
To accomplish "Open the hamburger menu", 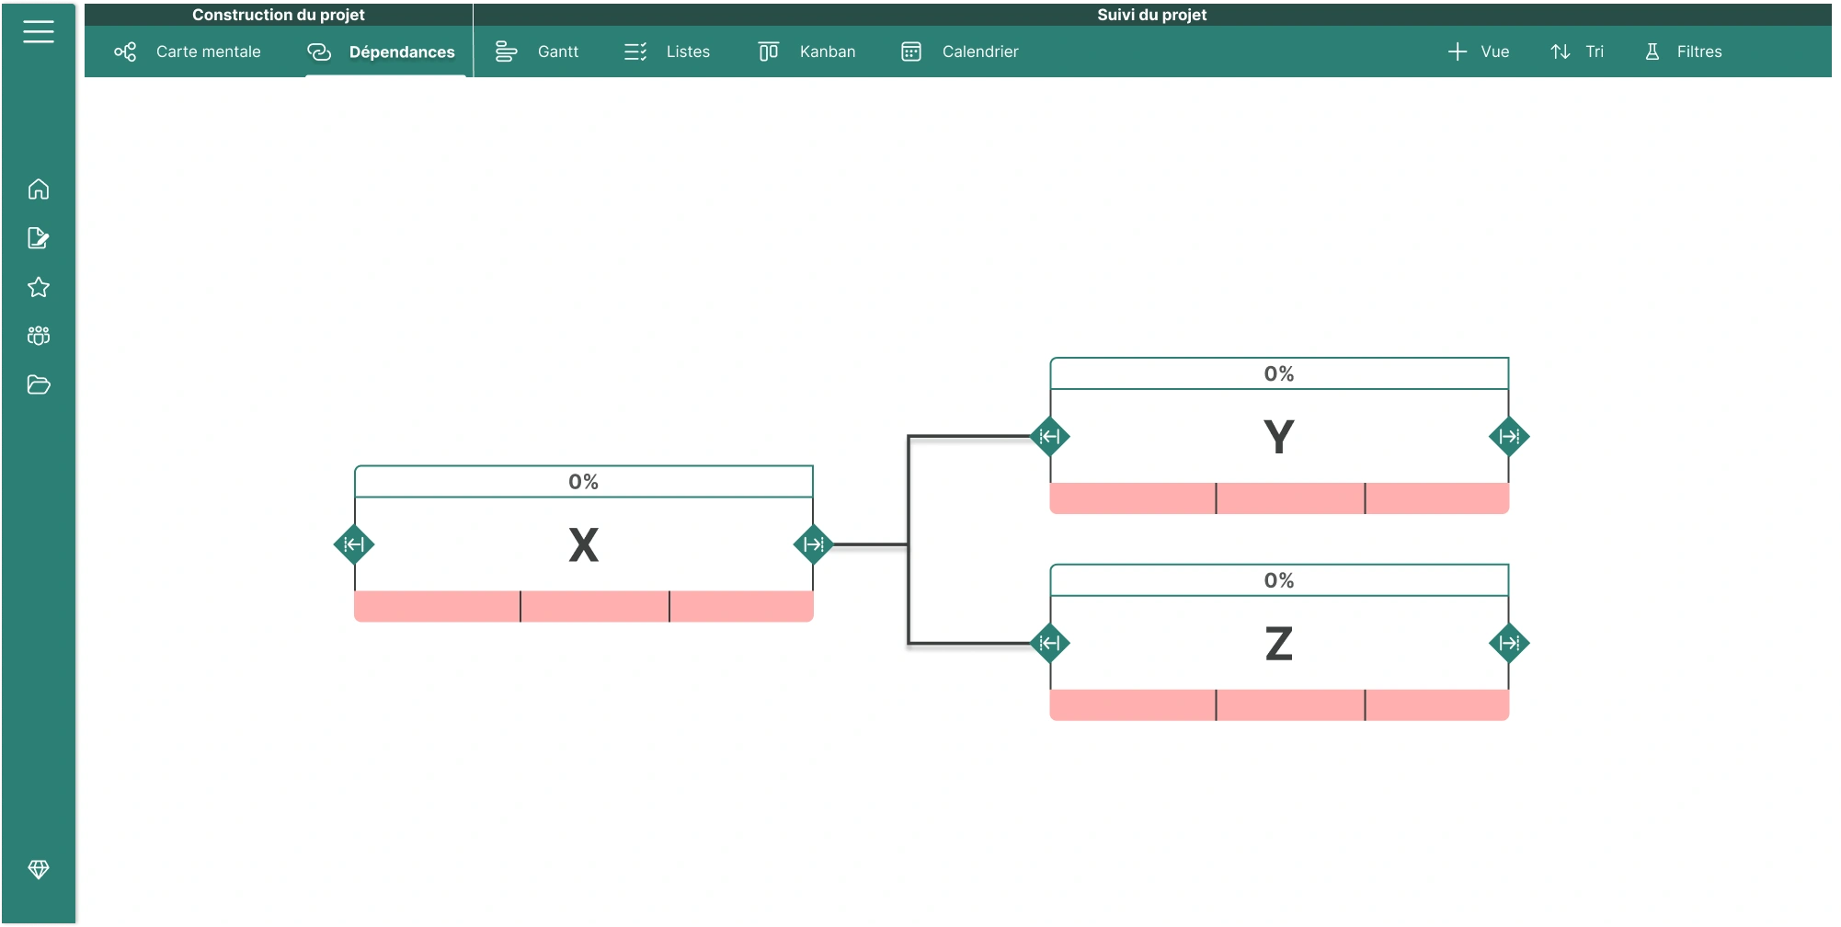I will click(39, 32).
